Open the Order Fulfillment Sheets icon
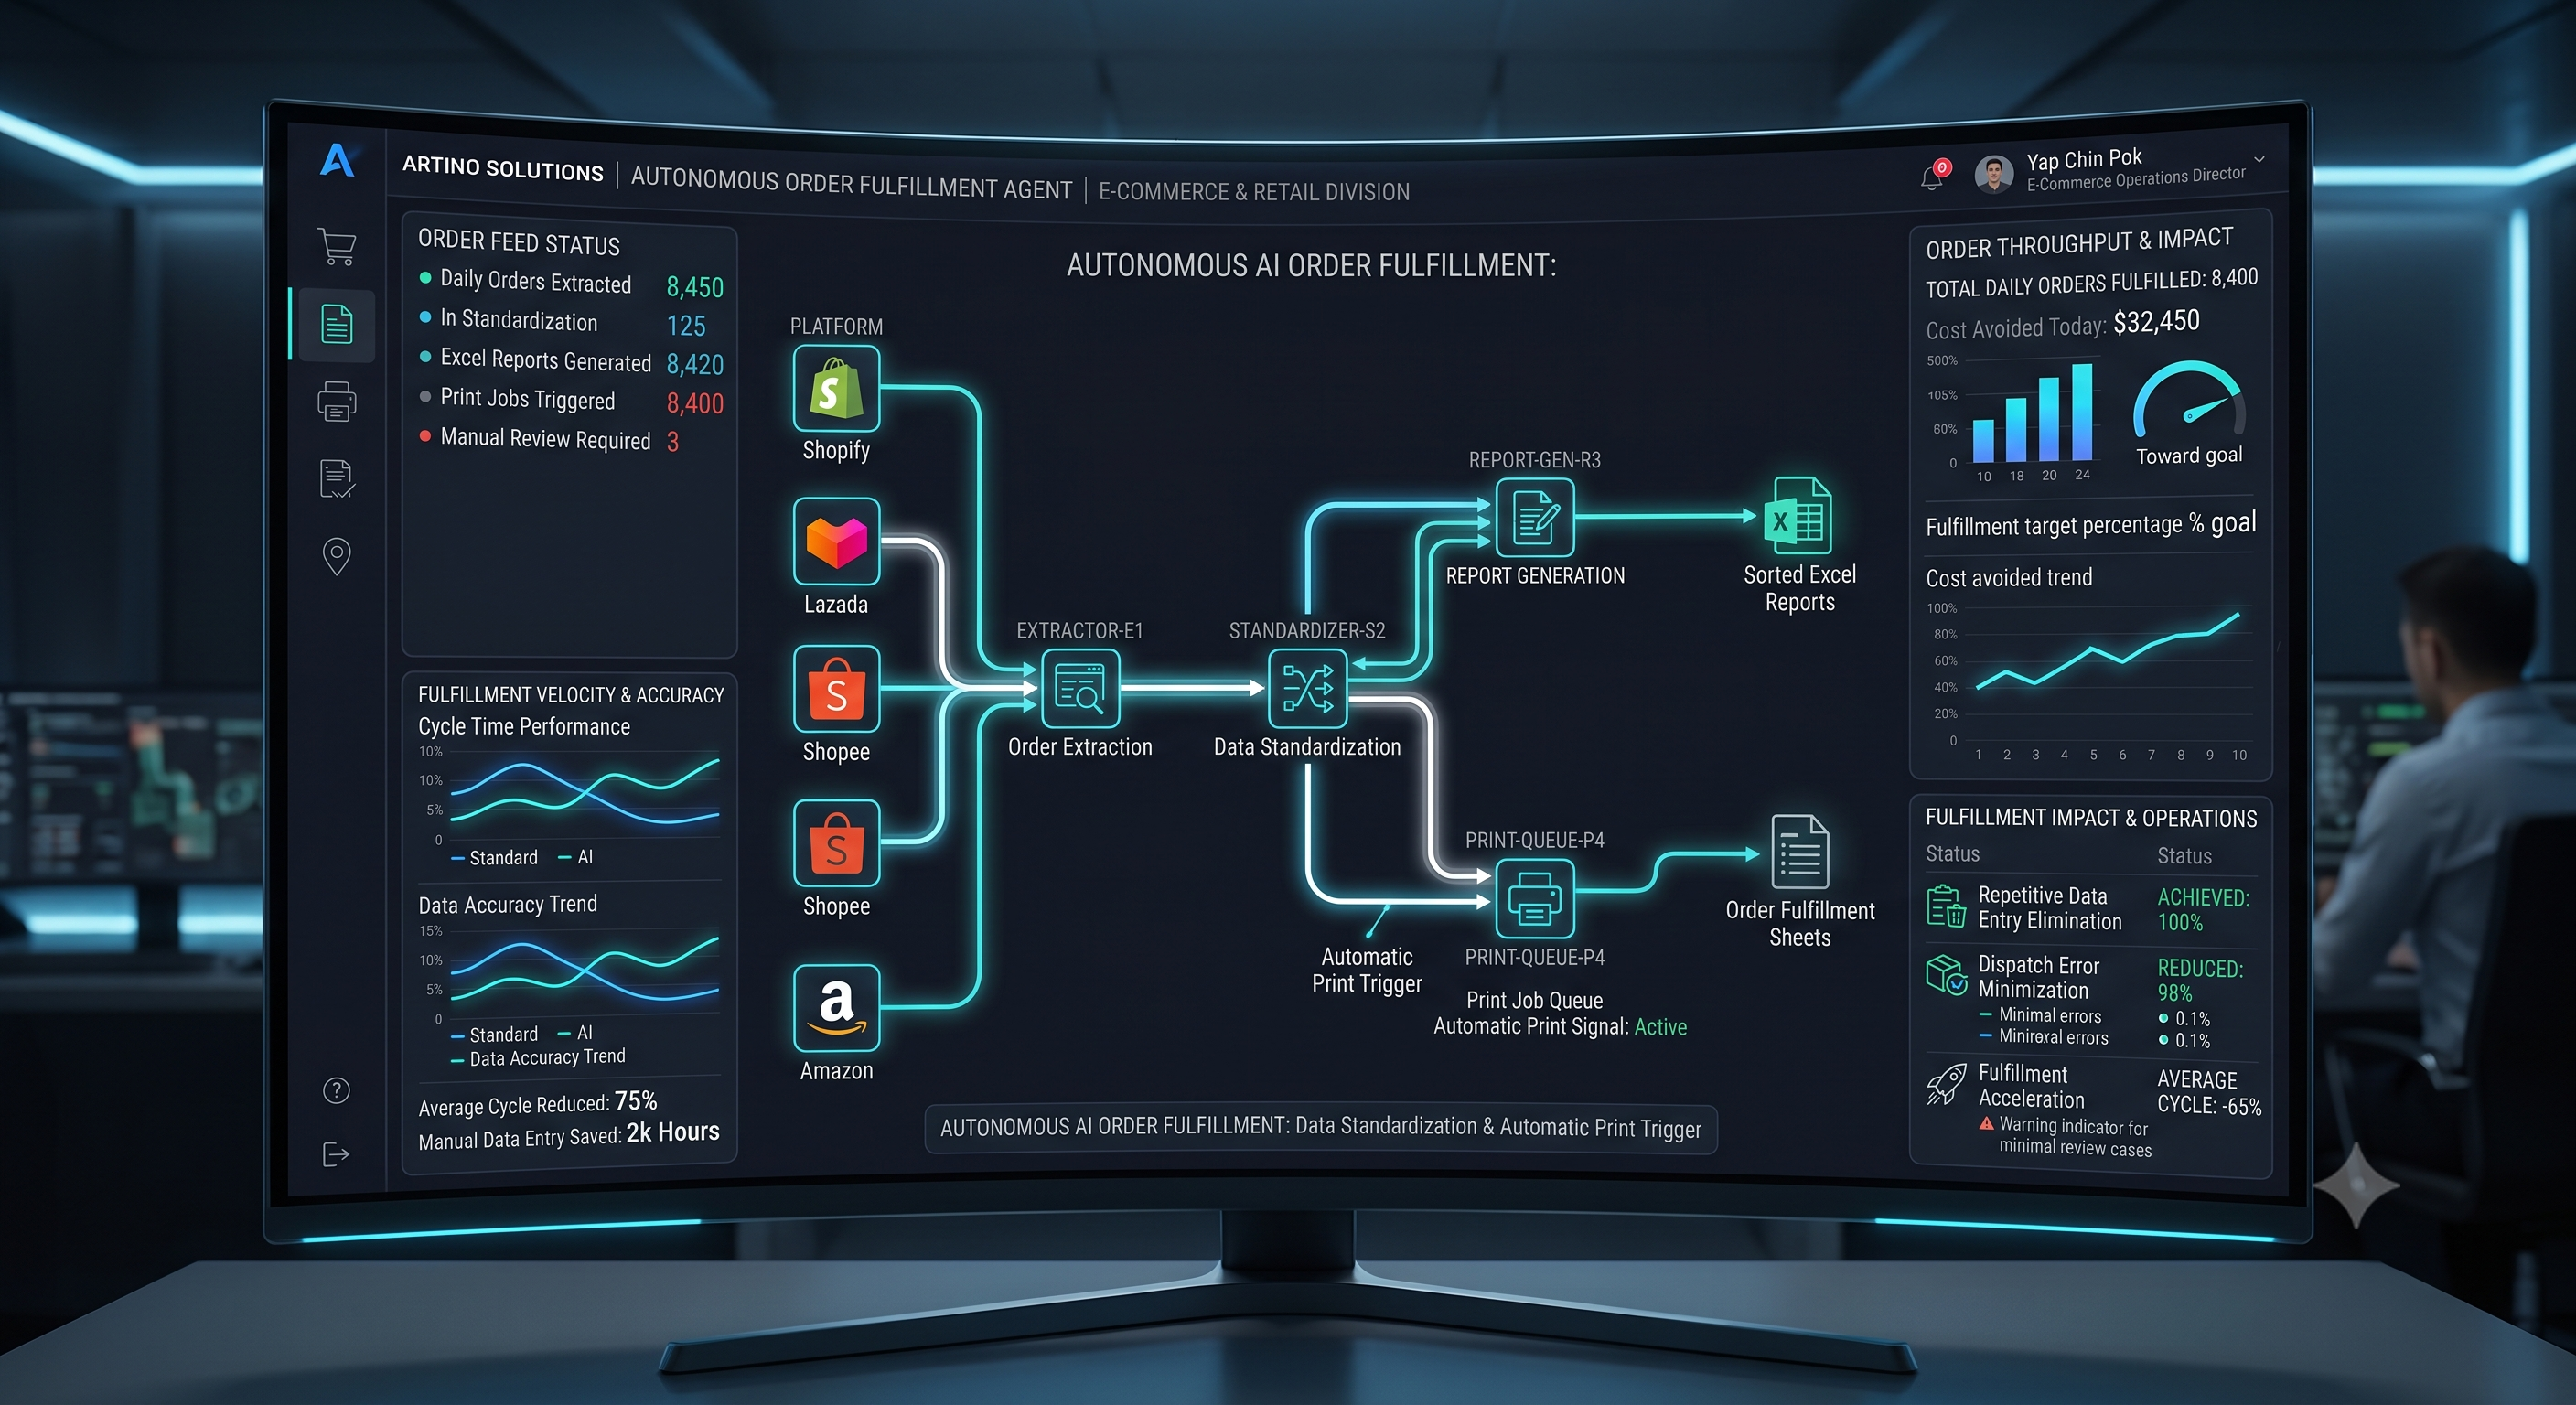 tap(1800, 852)
